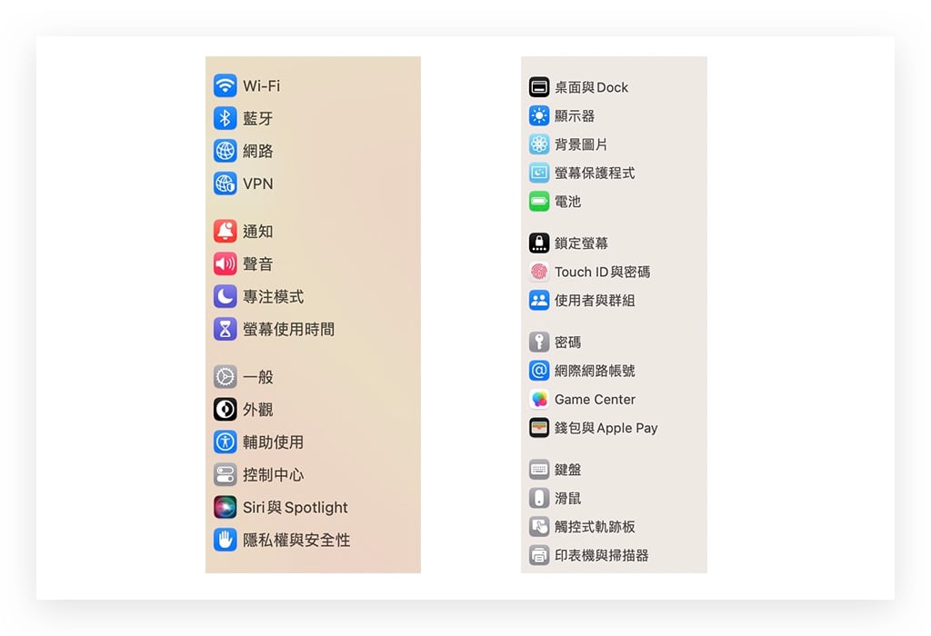Select the 螢幕保護程式 text label

click(x=595, y=173)
